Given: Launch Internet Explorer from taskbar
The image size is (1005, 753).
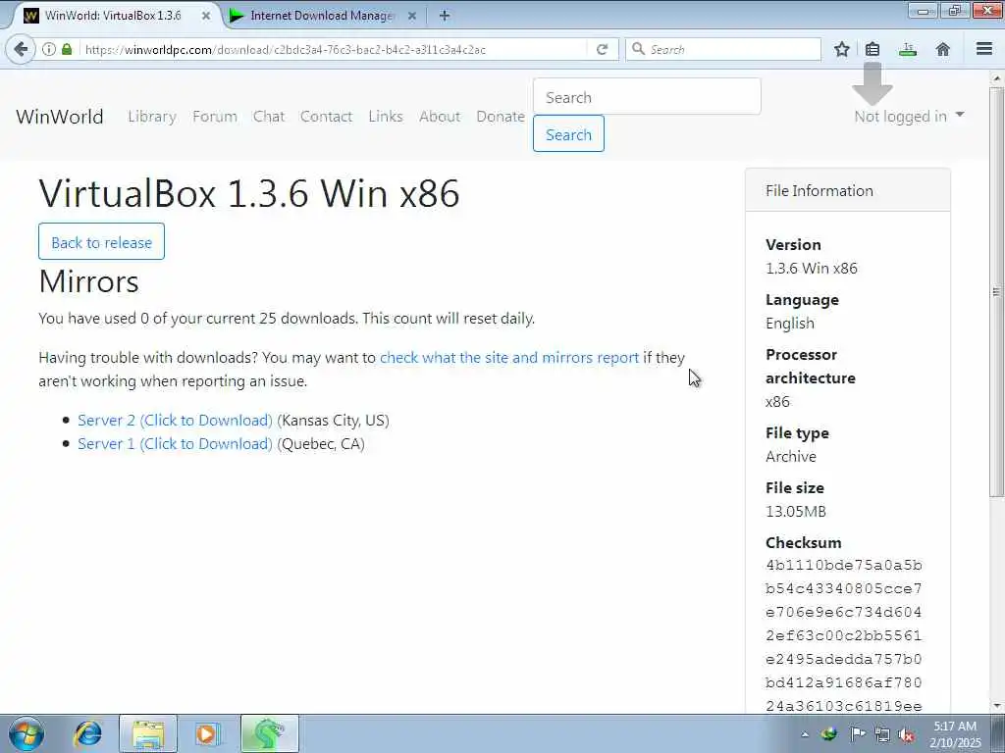Looking at the screenshot, I should (87, 733).
